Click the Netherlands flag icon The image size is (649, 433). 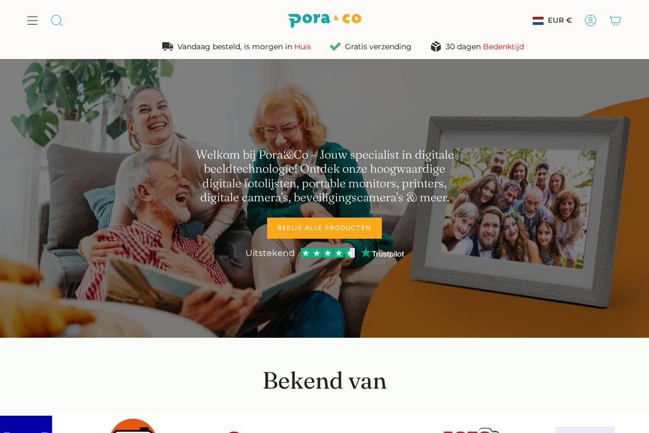point(538,21)
